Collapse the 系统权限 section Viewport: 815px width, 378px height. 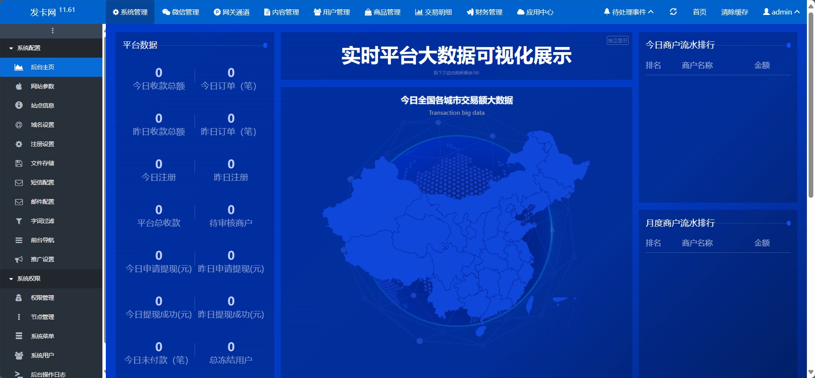coord(51,278)
